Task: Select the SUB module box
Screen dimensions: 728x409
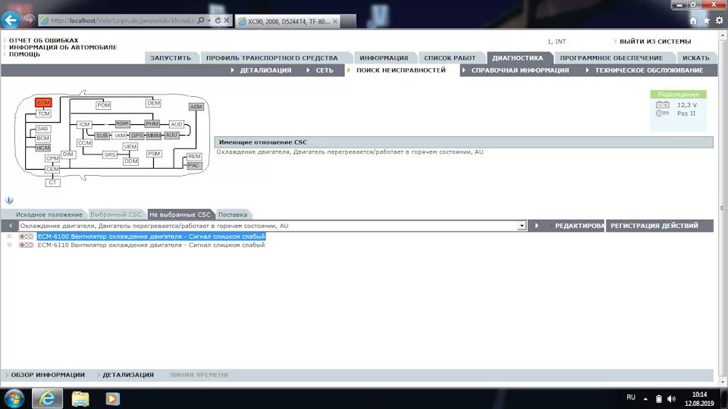Action: (x=102, y=136)
